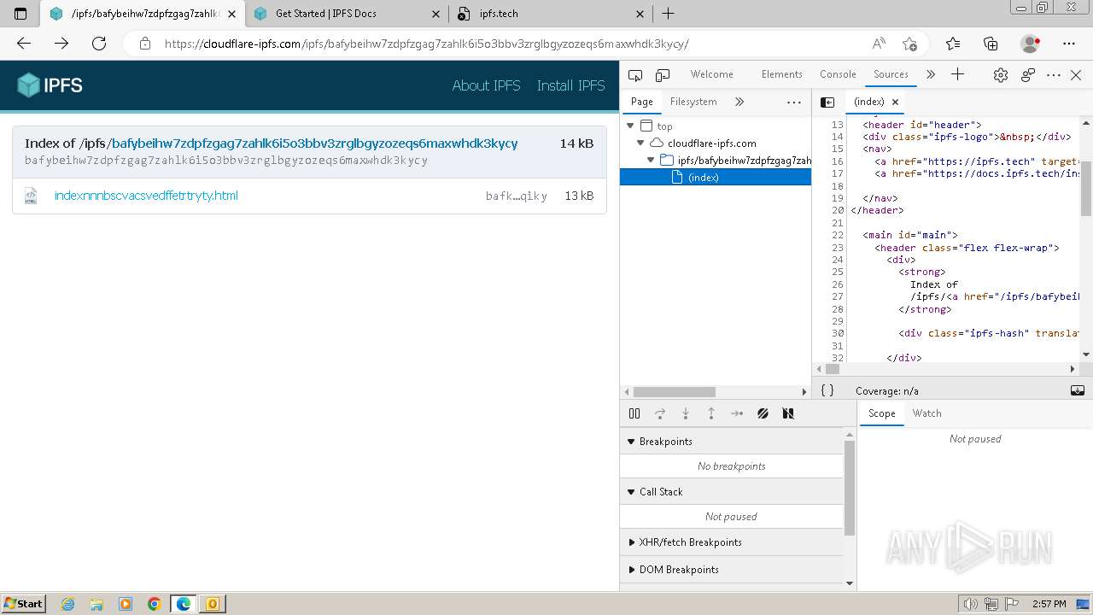Open a new browser tab
Screen dimensions: 1093x615
coord(669,14)
